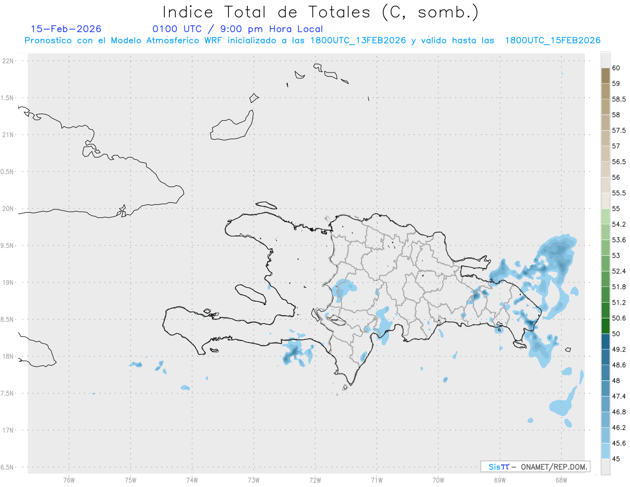
Task: Click the color bar value "54.2"
Action: [x=618, y=224]
